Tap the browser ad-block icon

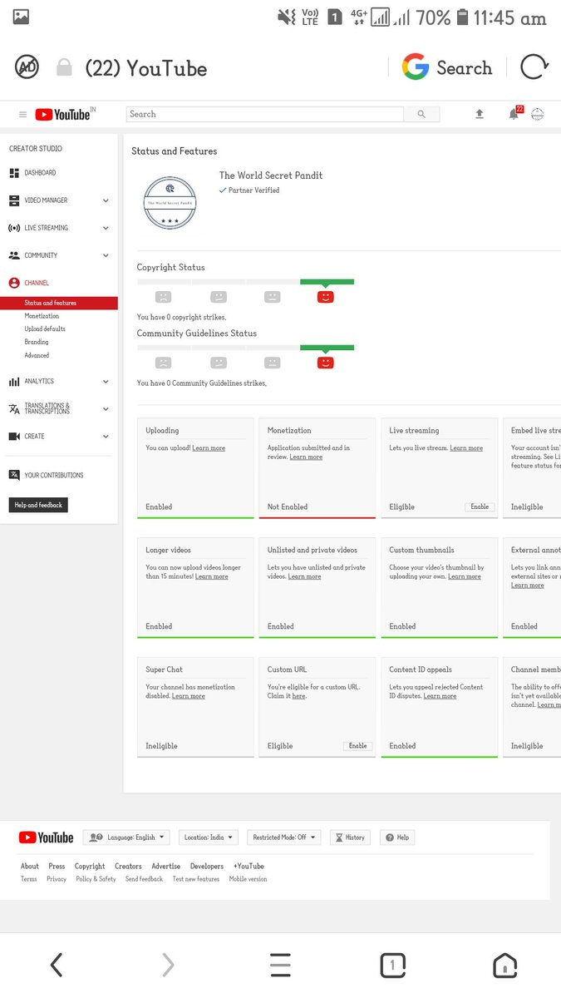coord(27,67)
